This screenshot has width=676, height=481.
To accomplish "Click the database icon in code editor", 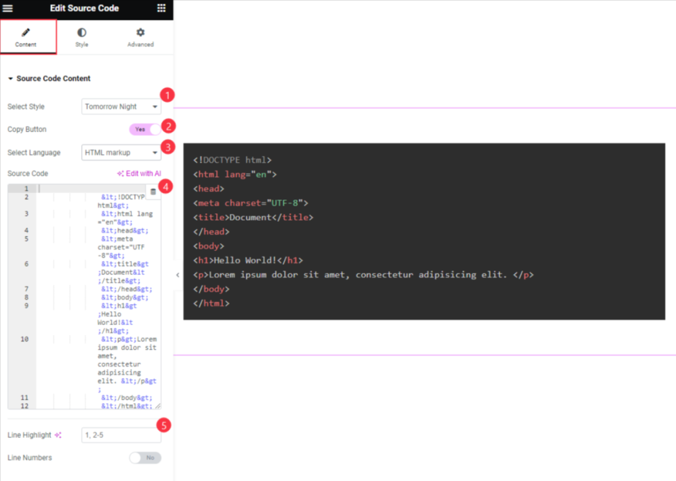I will click(152, 192).
